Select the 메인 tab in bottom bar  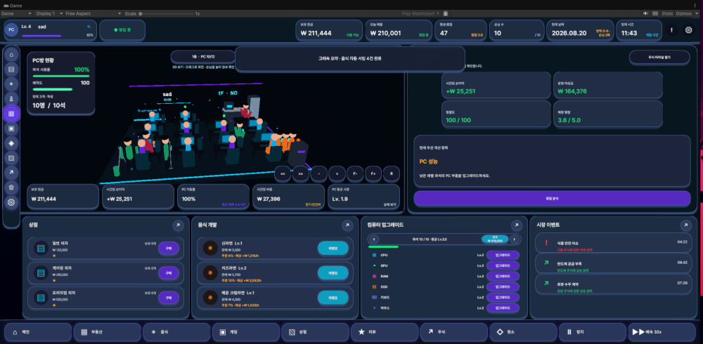coord(38,332)
